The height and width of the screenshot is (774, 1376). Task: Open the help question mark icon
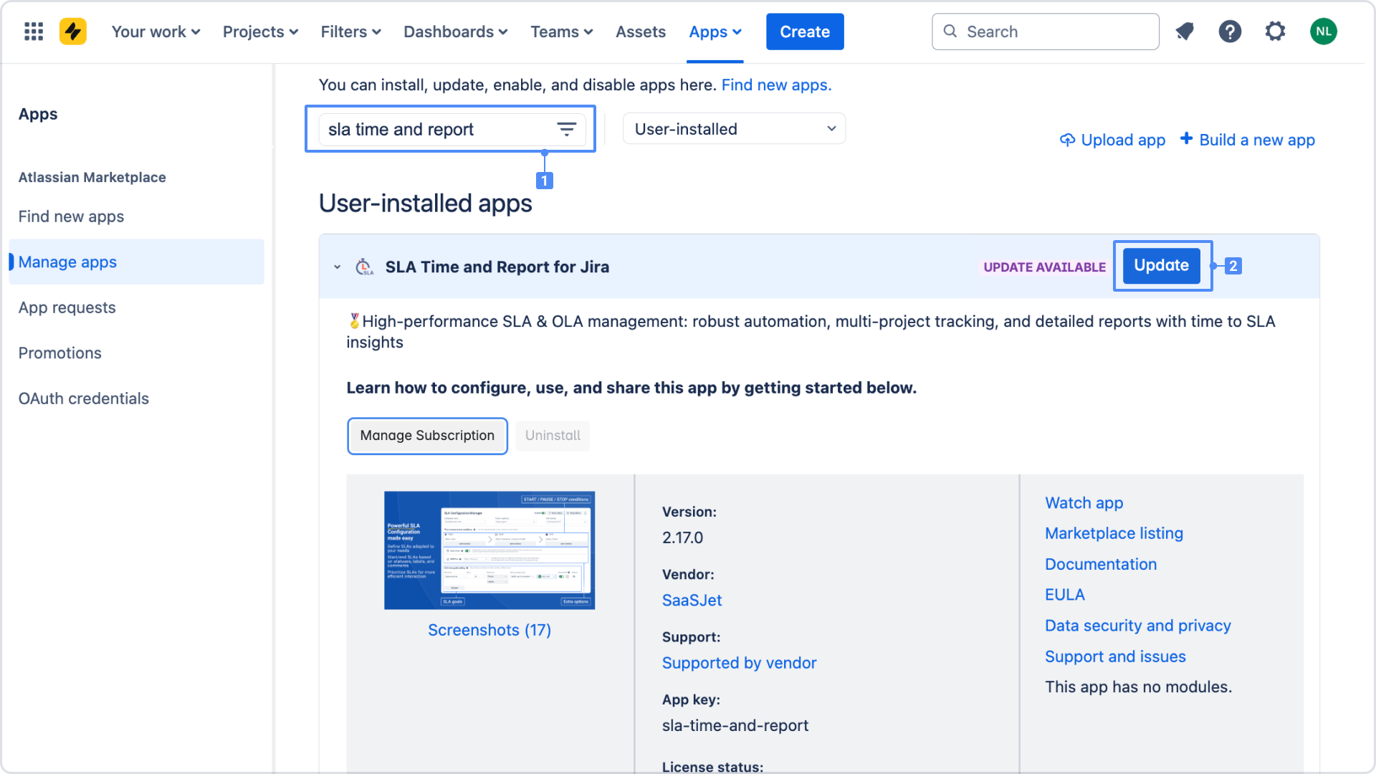coord(1230,32)
